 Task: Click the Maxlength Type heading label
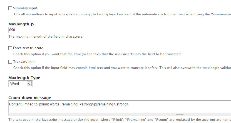[24, 78]
